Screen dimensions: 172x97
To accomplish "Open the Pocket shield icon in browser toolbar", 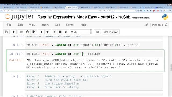I will click(x=150, y=11).
